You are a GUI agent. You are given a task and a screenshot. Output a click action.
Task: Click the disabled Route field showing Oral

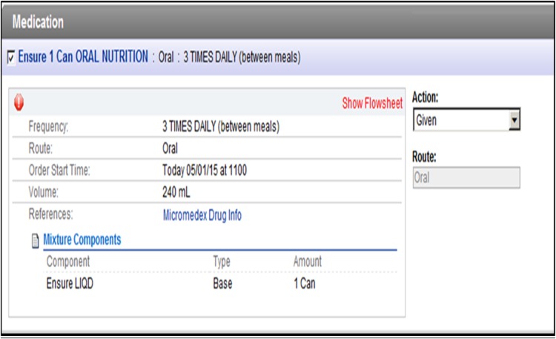click(x=466, y=177)
